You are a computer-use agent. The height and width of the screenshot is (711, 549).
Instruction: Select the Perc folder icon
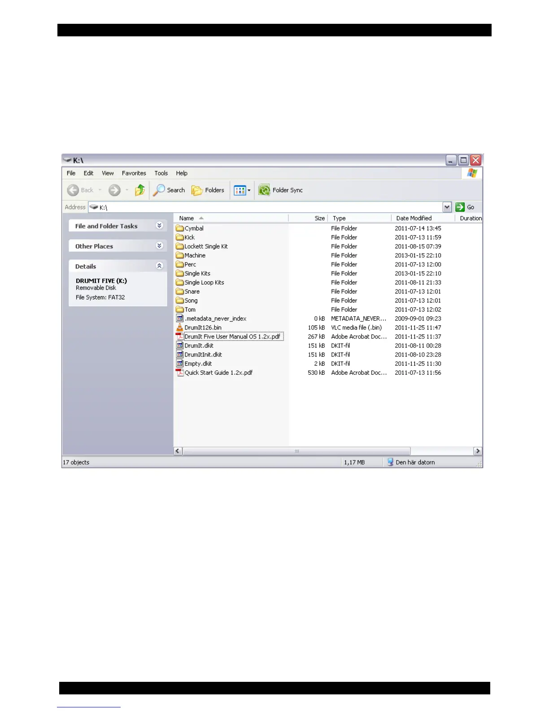tap(180, 264)
